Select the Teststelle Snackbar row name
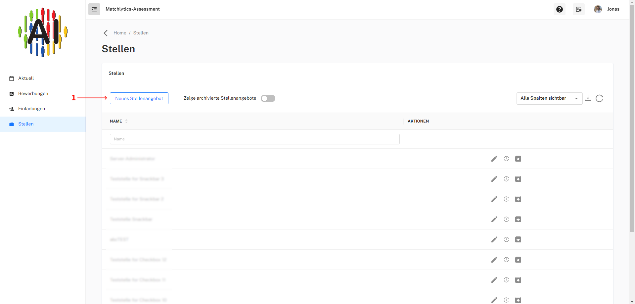The height and width of the screenshot is (304, 635). [x=131, y=219]
